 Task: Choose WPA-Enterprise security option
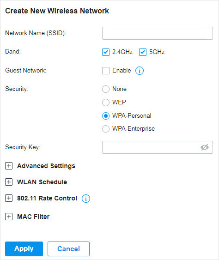[x=106, y=129]
